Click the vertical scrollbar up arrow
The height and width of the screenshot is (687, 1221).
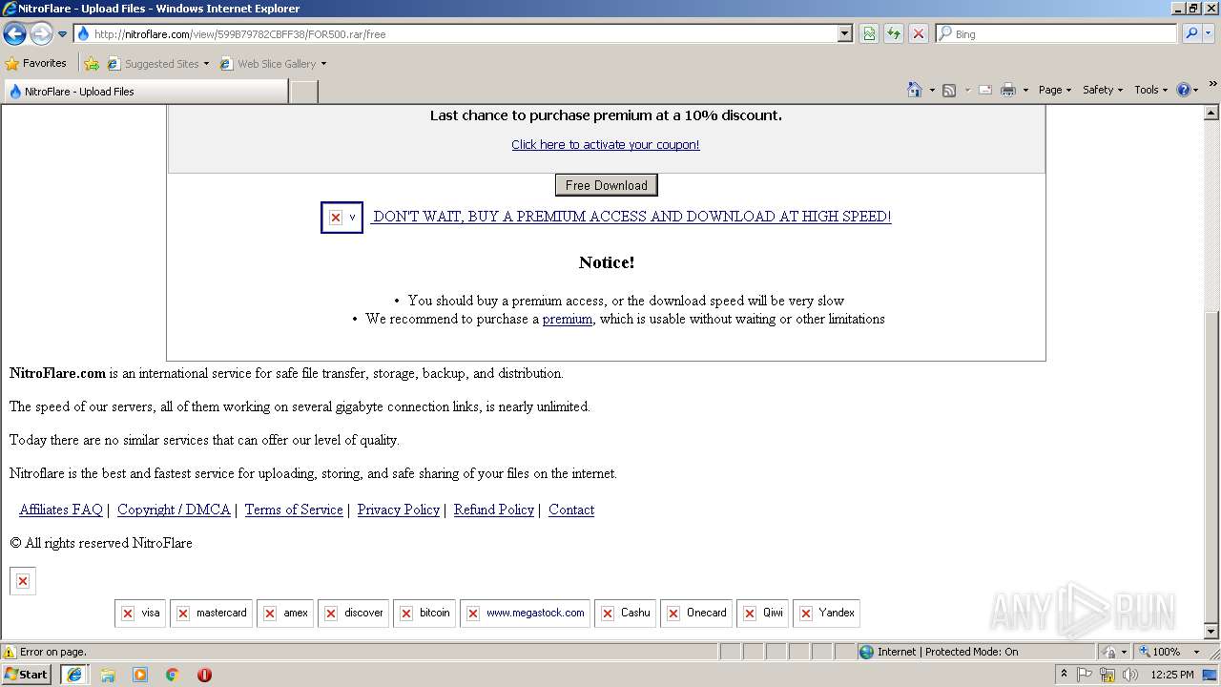point(1212,113)
